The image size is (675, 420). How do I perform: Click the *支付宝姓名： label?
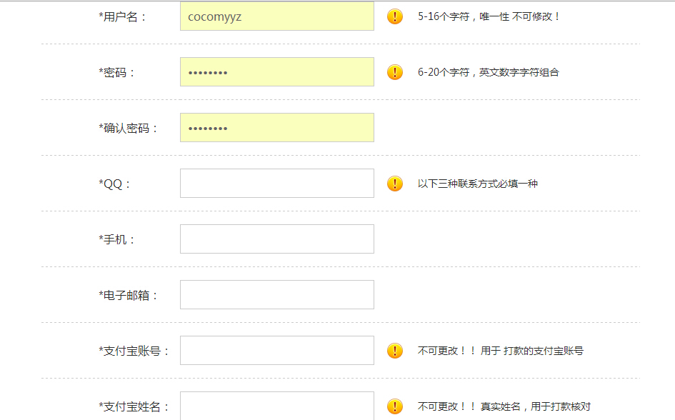coord(134,406)
